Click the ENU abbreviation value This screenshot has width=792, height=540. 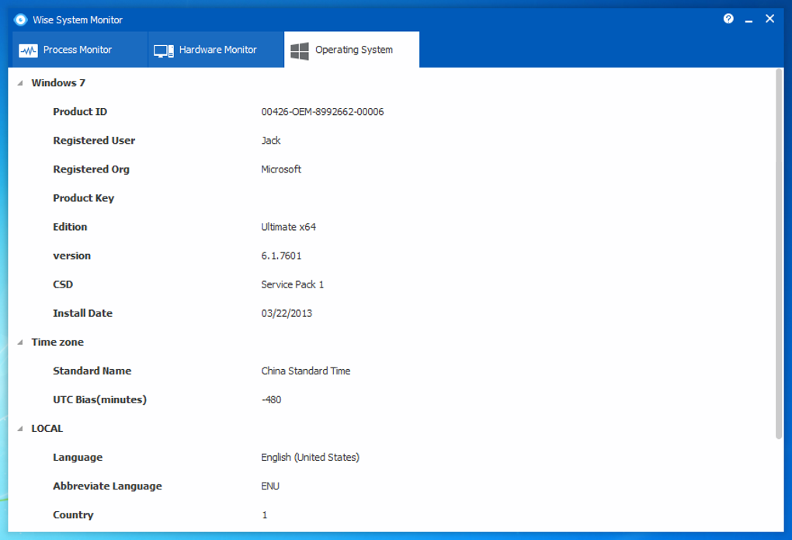click(270, 486)
